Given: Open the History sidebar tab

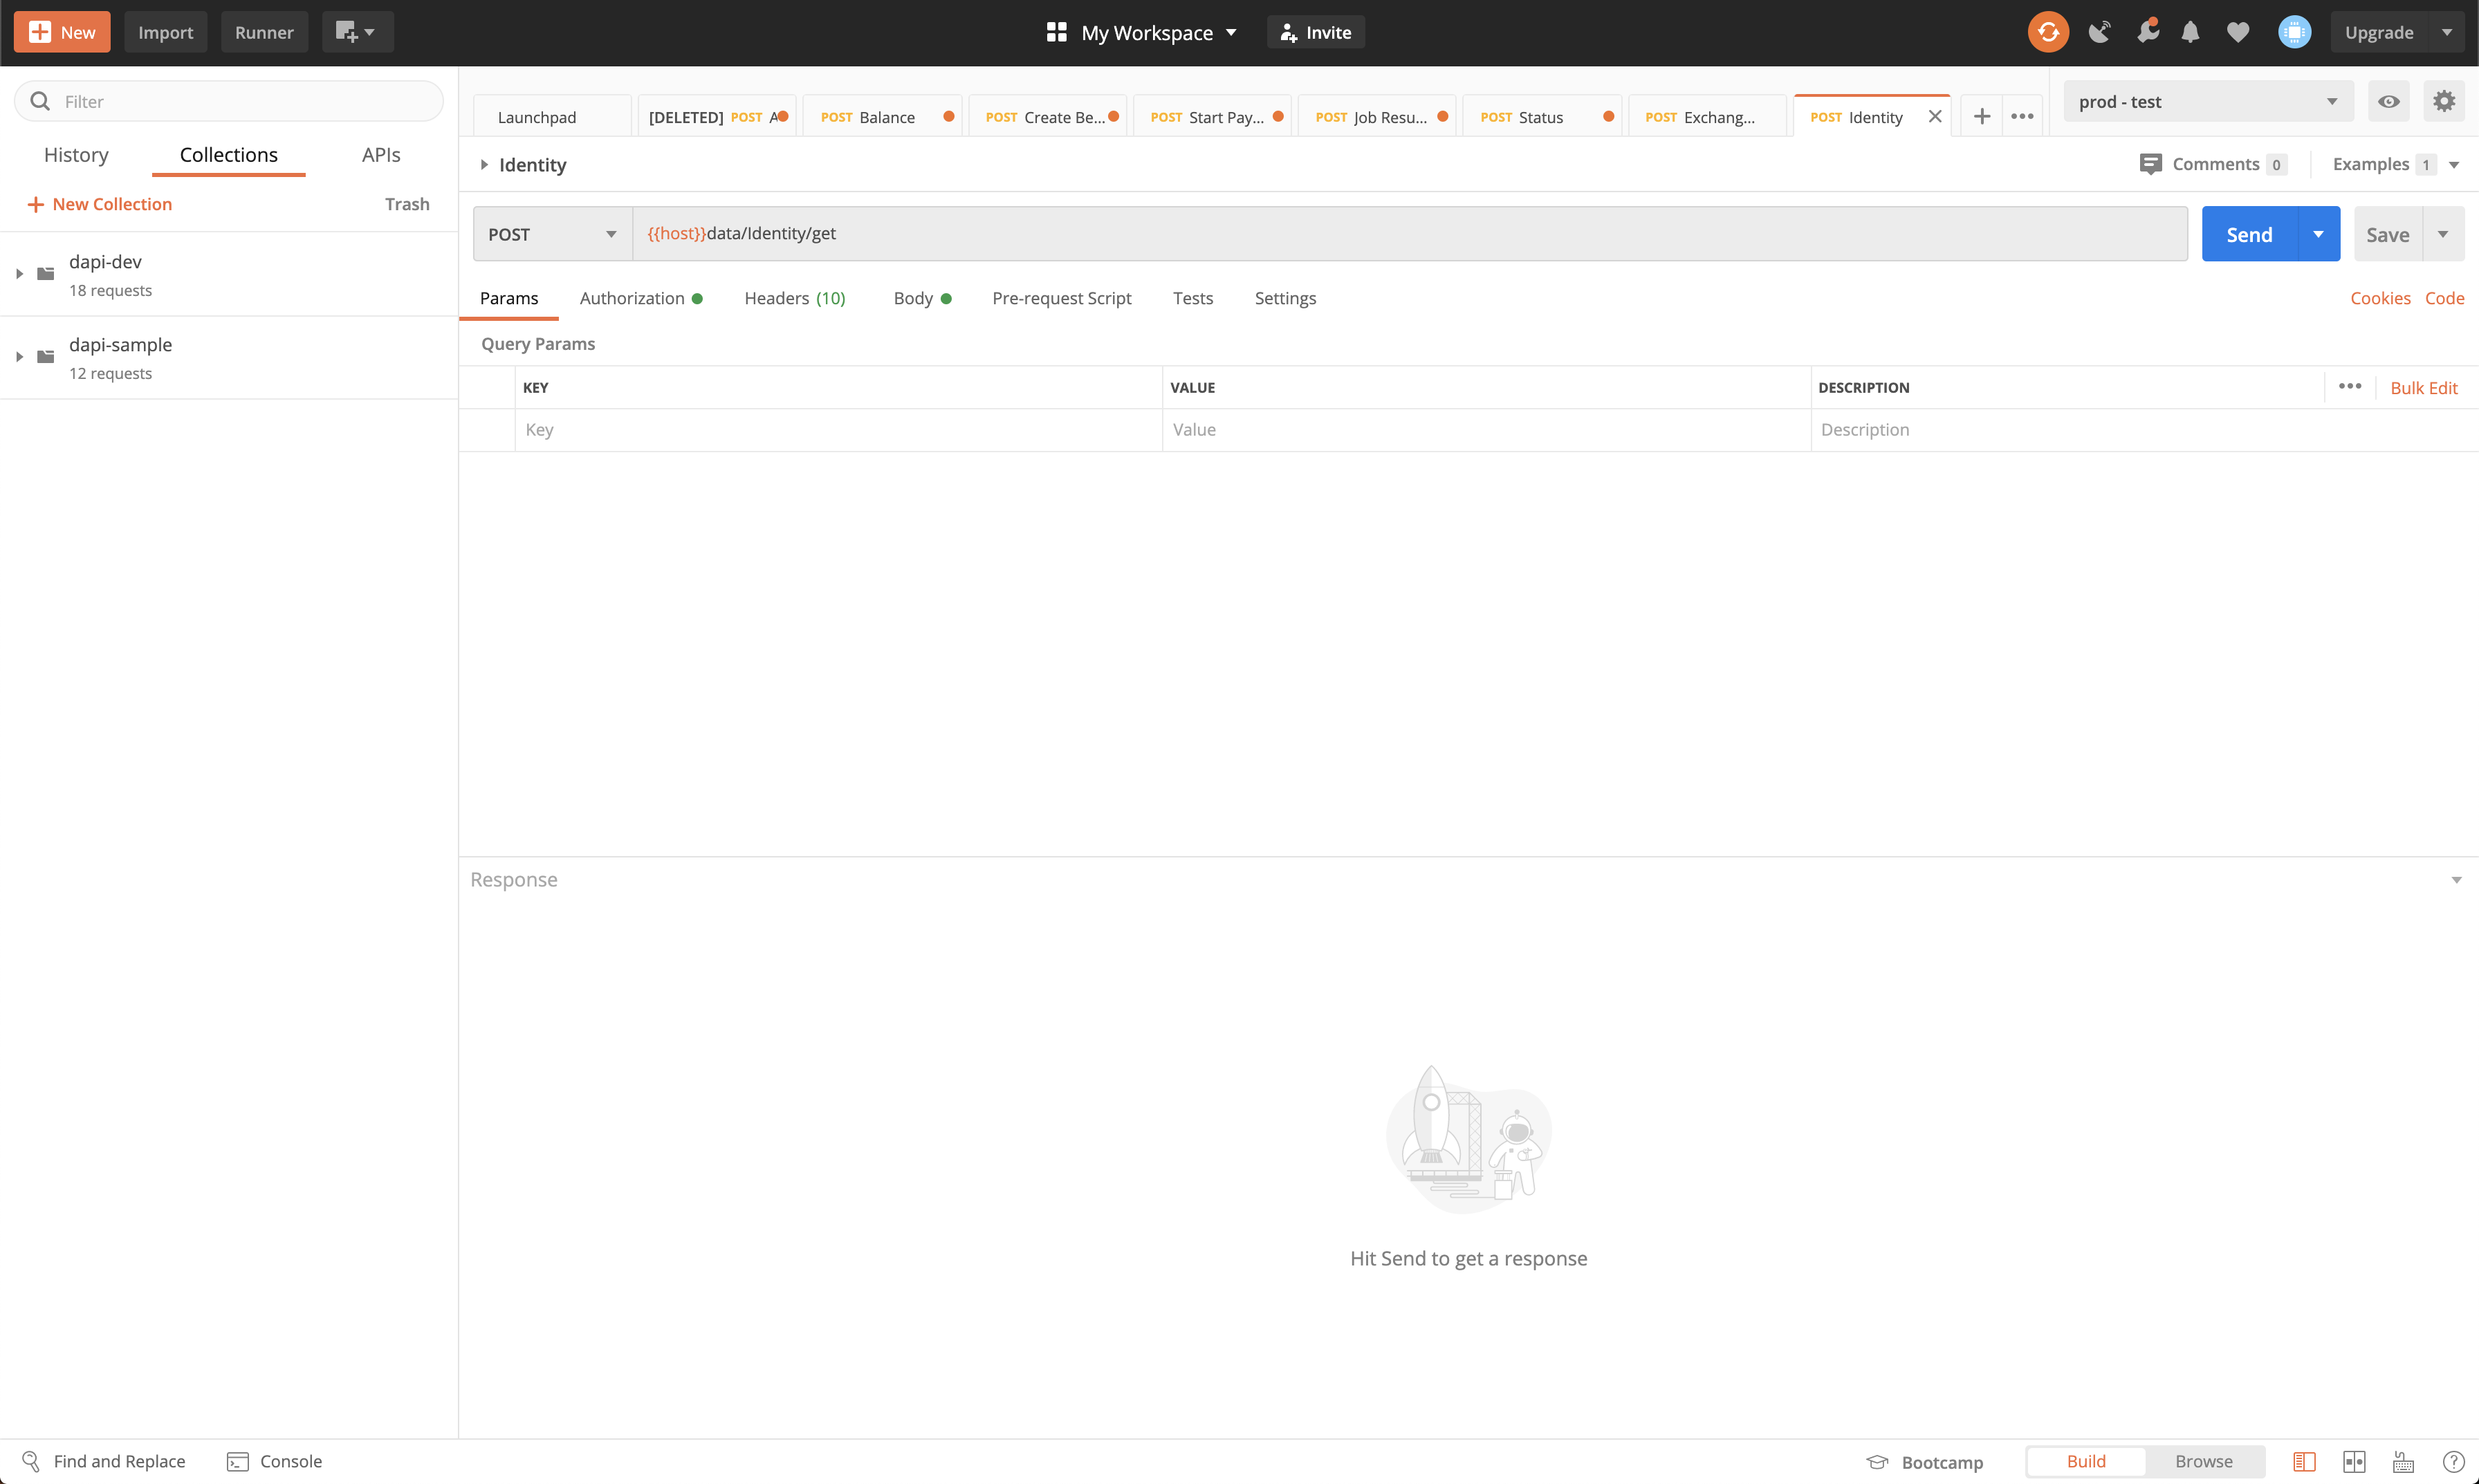Looking at the screenshot, I should 76,155.
